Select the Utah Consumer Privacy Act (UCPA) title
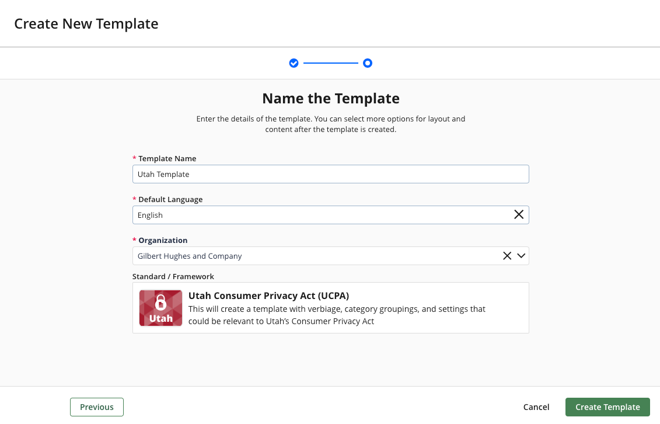The image size is (660, 424). [268, 296]
